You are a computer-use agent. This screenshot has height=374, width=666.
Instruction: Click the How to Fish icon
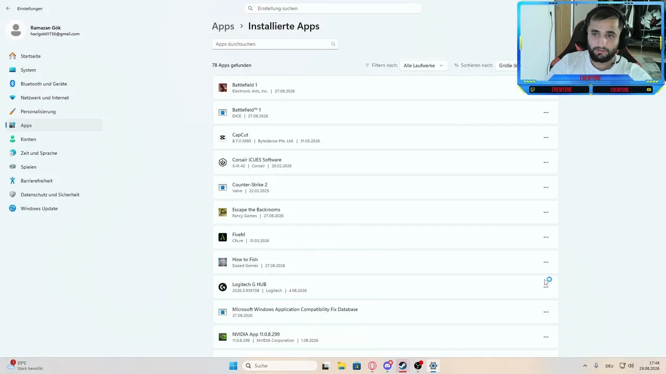(223, 262)
